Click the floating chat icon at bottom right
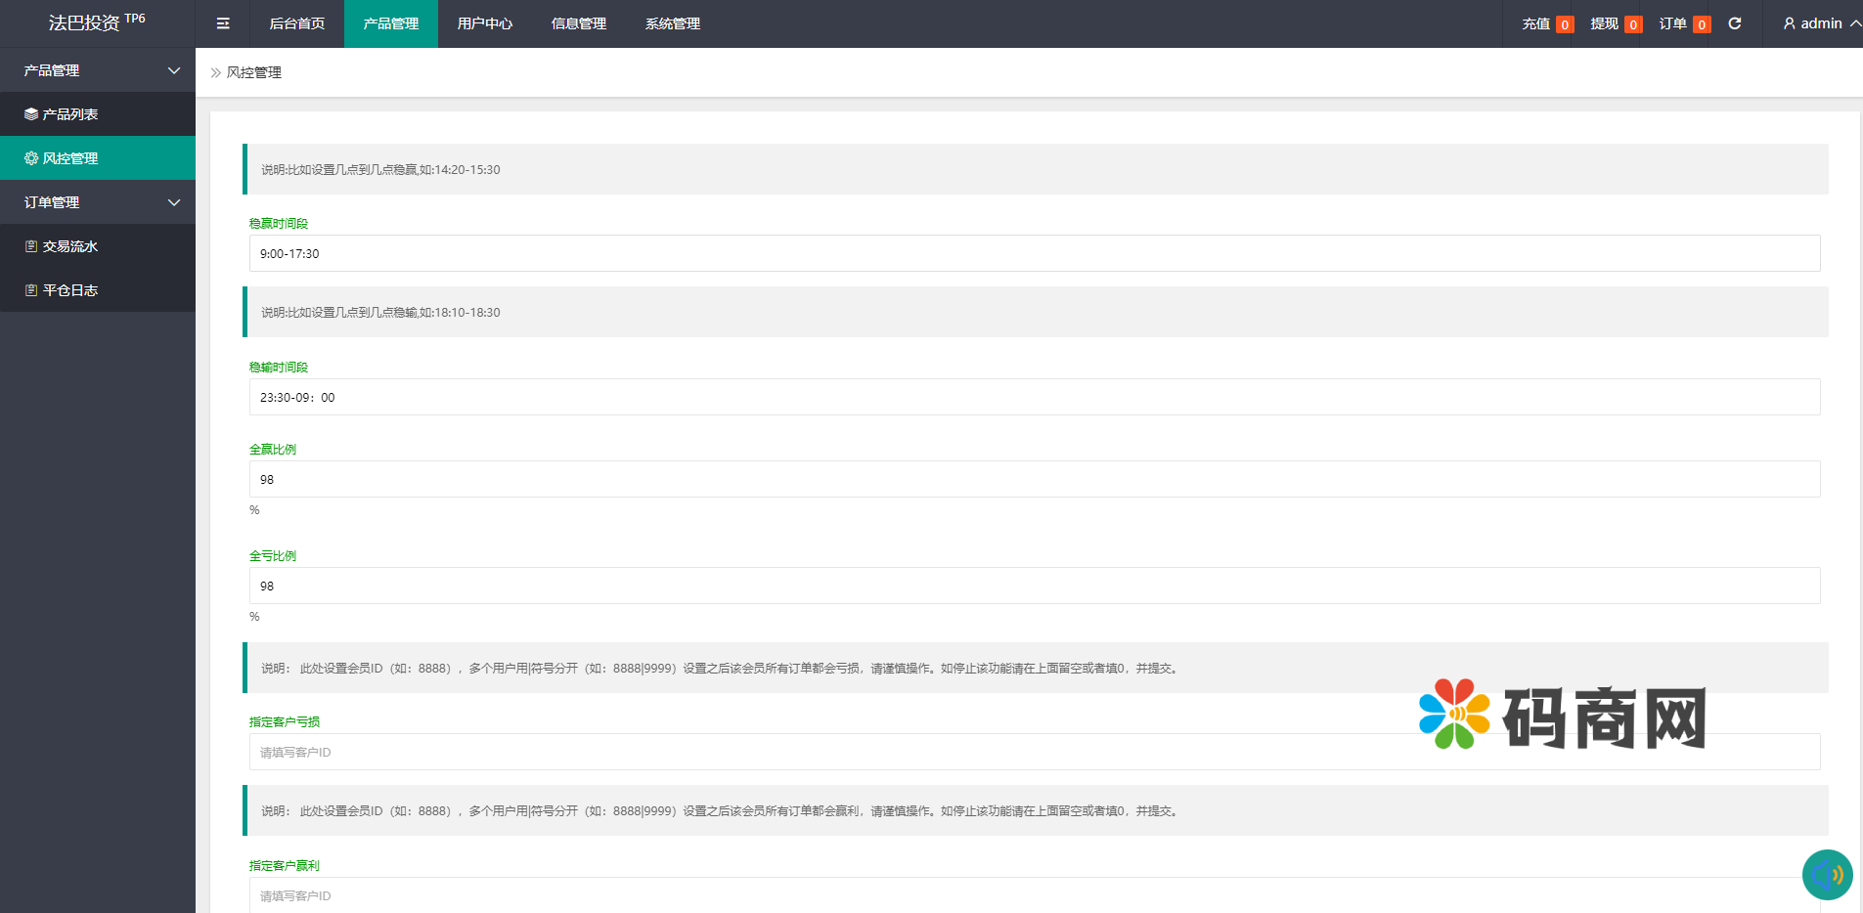 (1827, 875)
